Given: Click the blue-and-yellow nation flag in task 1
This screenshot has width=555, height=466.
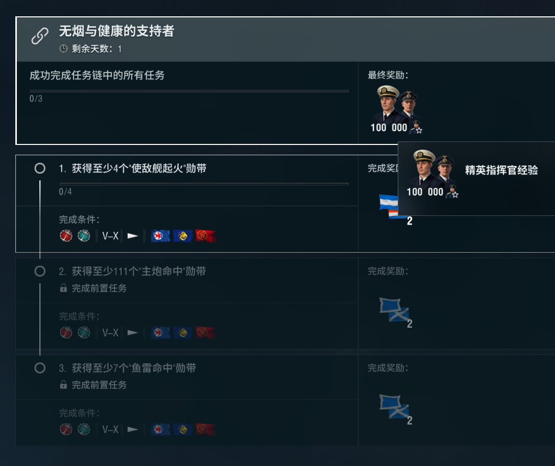Looking at the screenshot, I should (x=183, y=236).
